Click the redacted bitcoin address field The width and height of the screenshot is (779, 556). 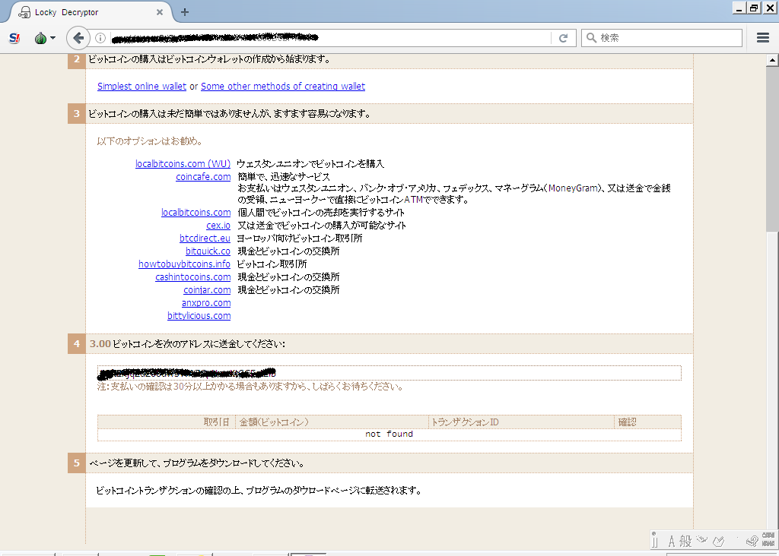389,373
